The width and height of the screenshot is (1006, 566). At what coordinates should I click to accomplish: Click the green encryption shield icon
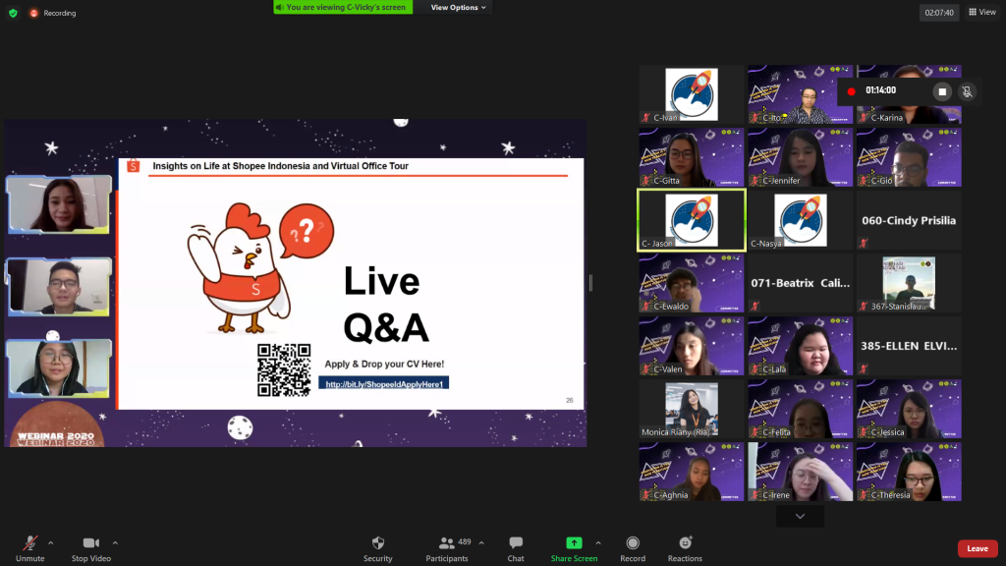13,13
